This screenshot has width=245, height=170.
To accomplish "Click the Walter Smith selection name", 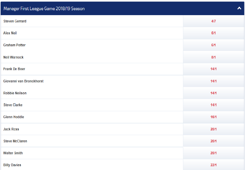I will coord(13,153).
